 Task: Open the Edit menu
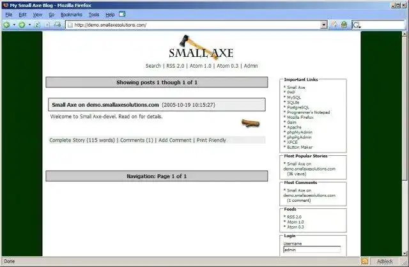tap(22, 15)
